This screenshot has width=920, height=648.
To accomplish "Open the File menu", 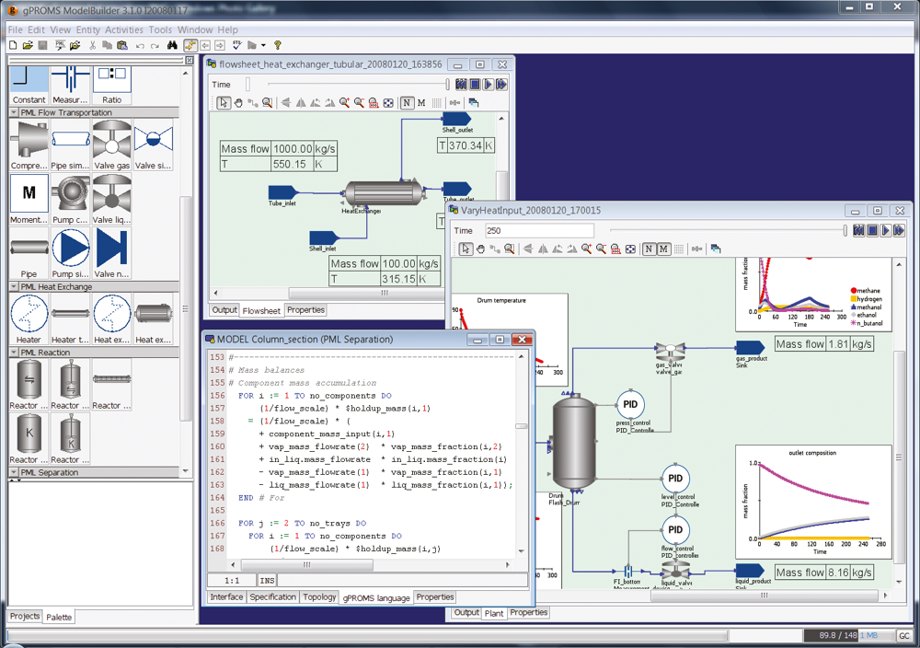I will click(x=16, y=29).
